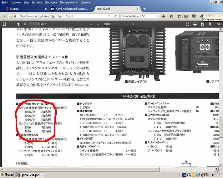Open PDF viewer tools menu

click(218, 24)
